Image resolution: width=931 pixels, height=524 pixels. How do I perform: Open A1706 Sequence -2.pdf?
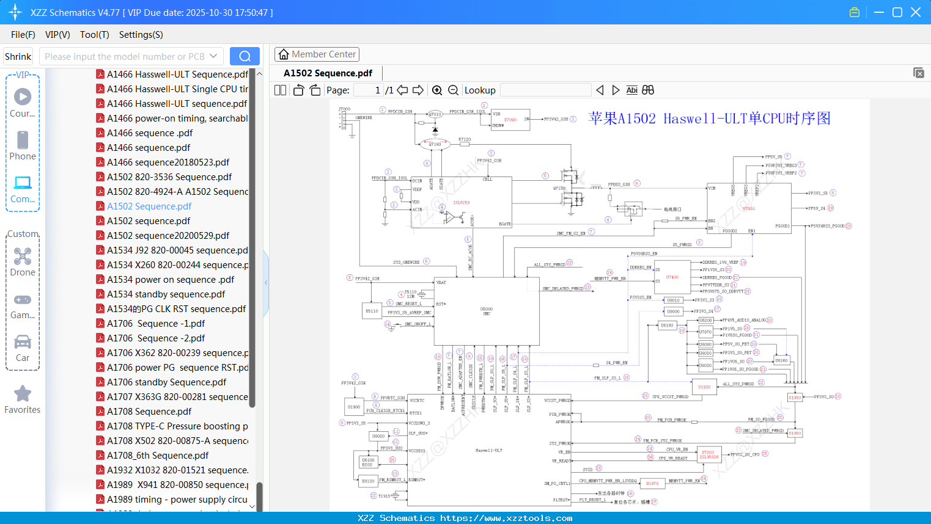pyautogui.click(x=156, y=338)
